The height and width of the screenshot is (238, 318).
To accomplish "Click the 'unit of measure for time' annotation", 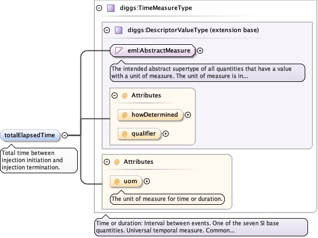I will [x=167, y=199].
